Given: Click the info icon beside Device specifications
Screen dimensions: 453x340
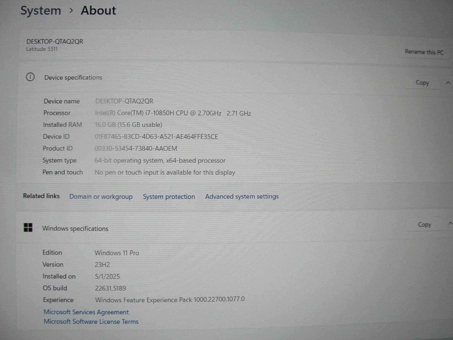Looking at the screenshot, I should point(30,77).
